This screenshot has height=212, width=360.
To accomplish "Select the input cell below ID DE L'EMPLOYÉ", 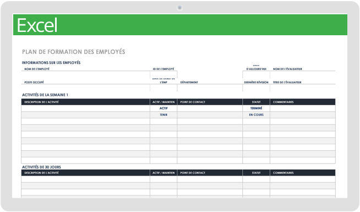I will pos(163,75).
